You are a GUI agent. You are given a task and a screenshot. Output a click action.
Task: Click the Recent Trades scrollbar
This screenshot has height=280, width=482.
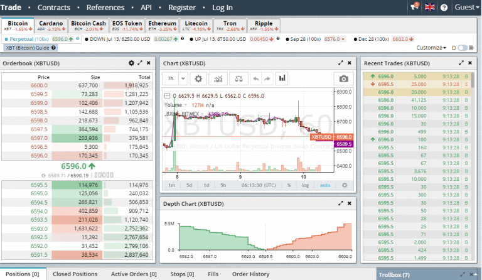click(473, 166)
